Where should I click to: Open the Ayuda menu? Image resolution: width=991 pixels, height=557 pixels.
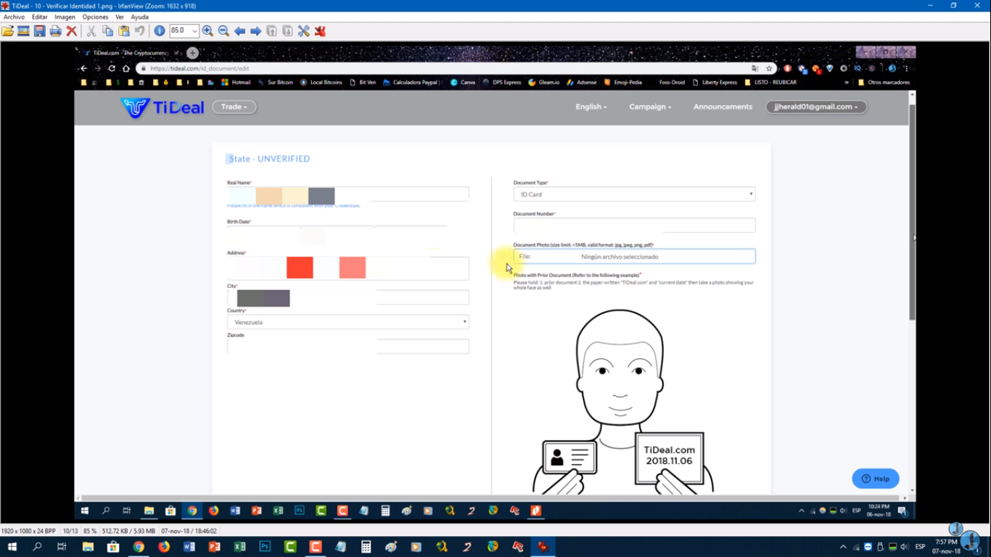139,17
